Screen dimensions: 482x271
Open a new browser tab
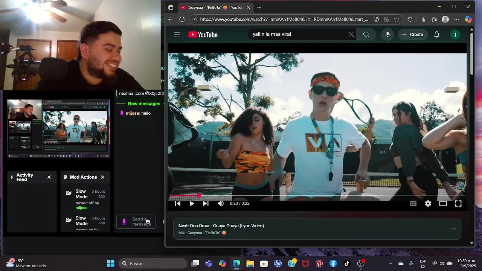coord(259,7)
